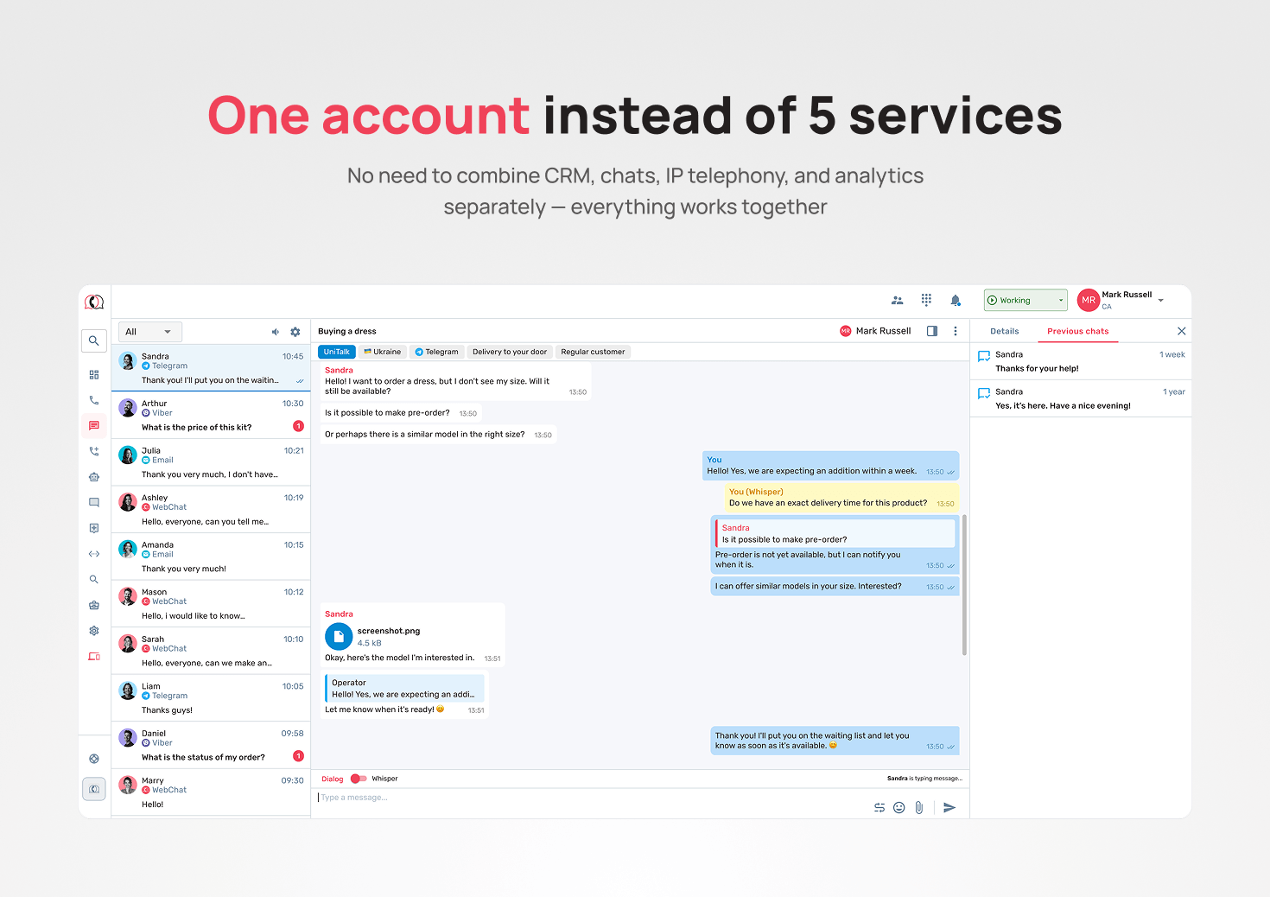Image resolution: width=1270 pixels, height=897 pixels.
Task: Expand the Mark Russell account menu arrow
Action: pos(1161,301)
